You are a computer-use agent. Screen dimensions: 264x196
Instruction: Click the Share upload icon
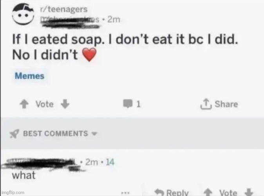205,104
